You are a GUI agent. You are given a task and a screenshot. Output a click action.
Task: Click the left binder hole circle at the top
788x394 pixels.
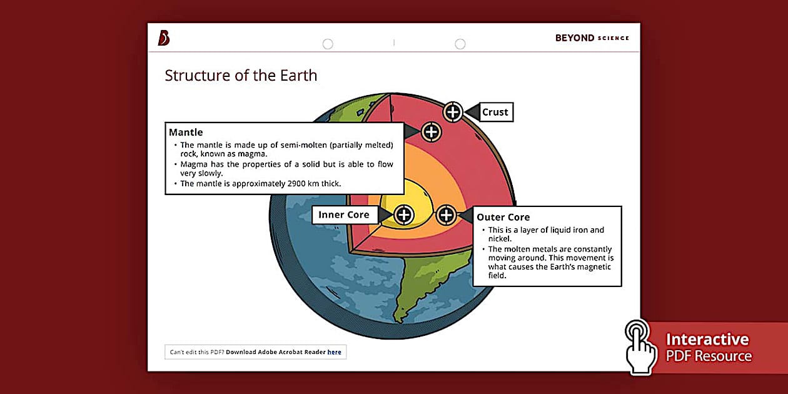tap(328, 44)
